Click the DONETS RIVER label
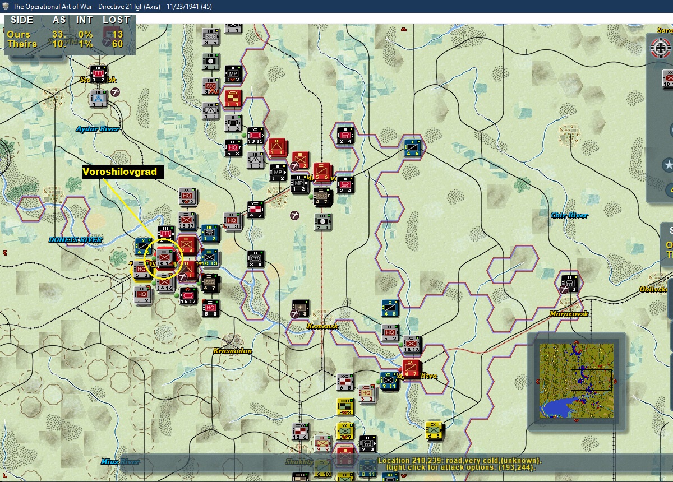The height and width of the screenshot is (482, 673). (76, 239)
